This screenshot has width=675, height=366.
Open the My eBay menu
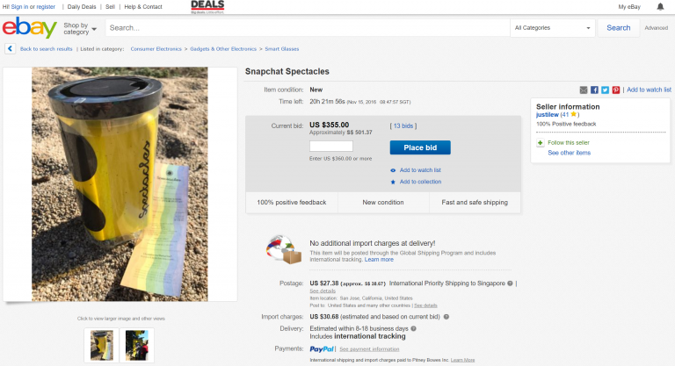coord(628,7)
